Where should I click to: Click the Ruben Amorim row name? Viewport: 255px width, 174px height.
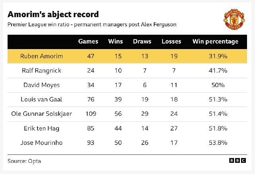tap(41, 56)
